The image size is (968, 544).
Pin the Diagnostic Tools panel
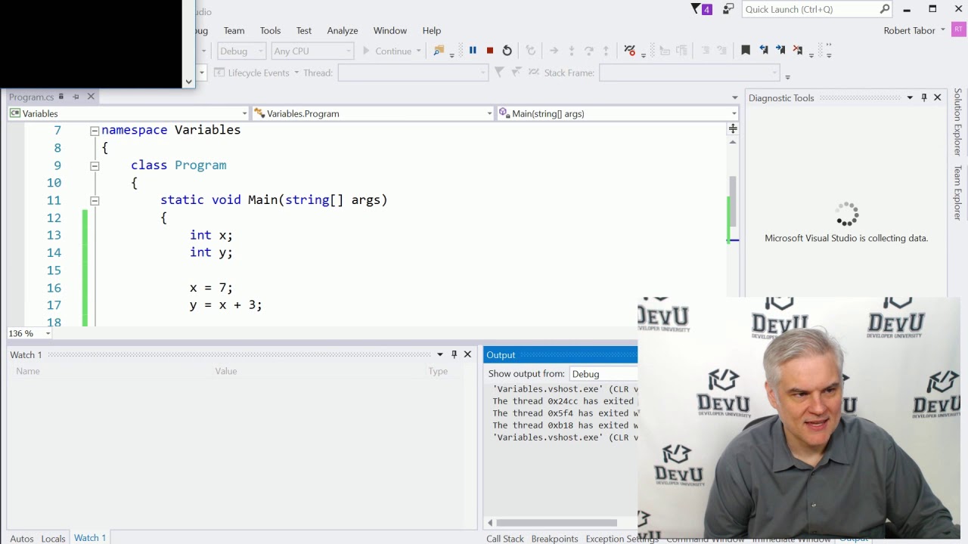coord(924,97)
